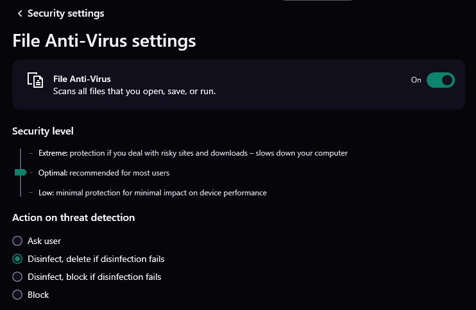This screenshot has height=310, width=476.
Task: Click the On status label
Action: [416, 80]
